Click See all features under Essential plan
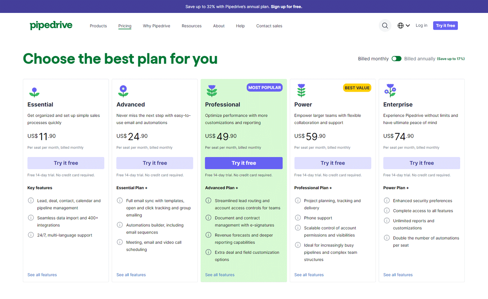The image size is (488, 299). (x=42, y=275)
